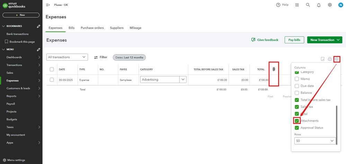
Task: Enable the Memo column checkbox
Action: point(297,79)
